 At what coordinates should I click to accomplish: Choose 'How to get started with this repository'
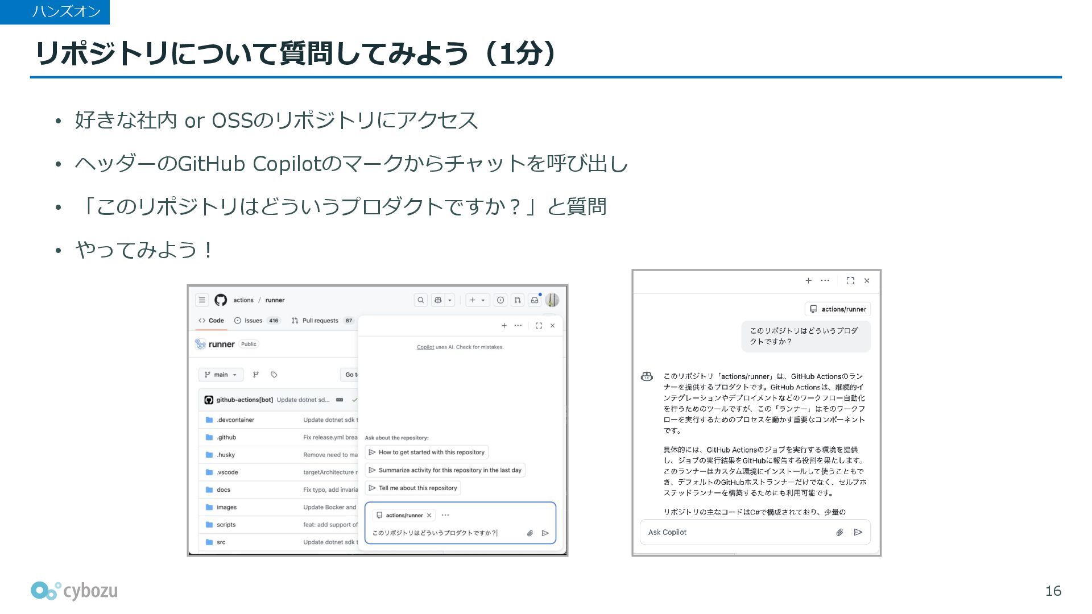427,453
